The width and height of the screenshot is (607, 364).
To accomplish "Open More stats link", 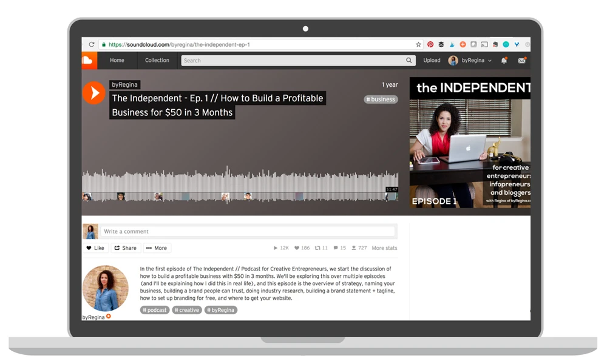I will (384, 248).
